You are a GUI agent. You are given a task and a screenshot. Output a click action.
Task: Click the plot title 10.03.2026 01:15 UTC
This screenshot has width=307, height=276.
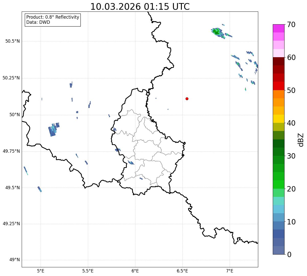(140, 7)
